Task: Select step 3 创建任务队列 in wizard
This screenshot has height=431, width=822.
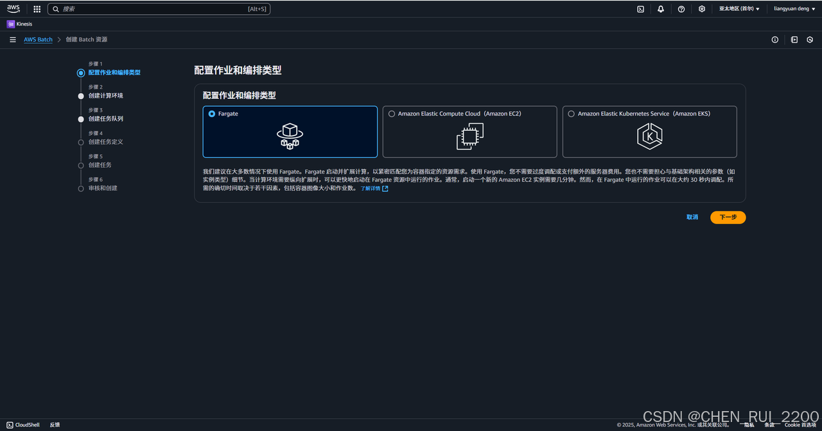Action: tap(106, 119)
